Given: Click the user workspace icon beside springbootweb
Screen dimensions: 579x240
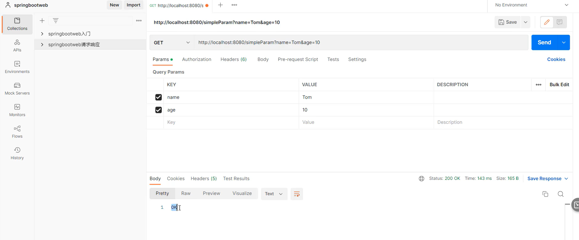Looking at the screenshot, I should [x=8, y=5].
